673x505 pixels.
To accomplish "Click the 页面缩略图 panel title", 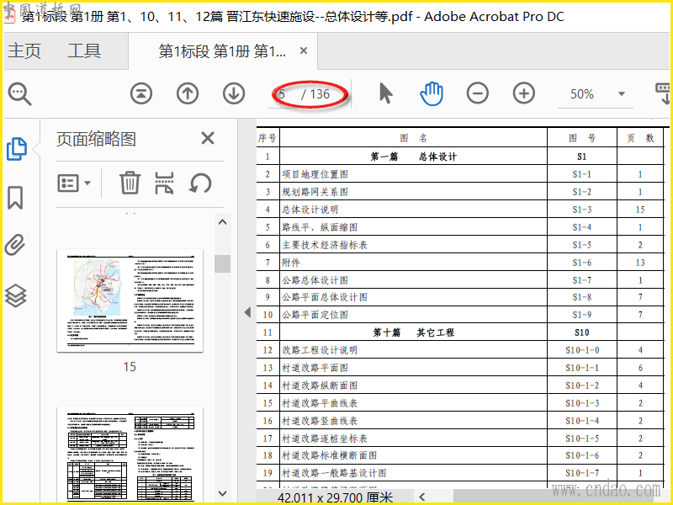I will point(96,139).
